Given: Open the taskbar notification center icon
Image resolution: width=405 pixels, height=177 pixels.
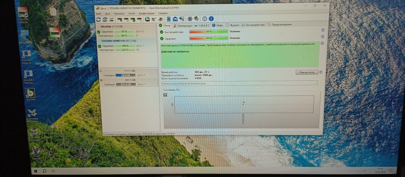Looking at the screenshot, I should [391, 170].
